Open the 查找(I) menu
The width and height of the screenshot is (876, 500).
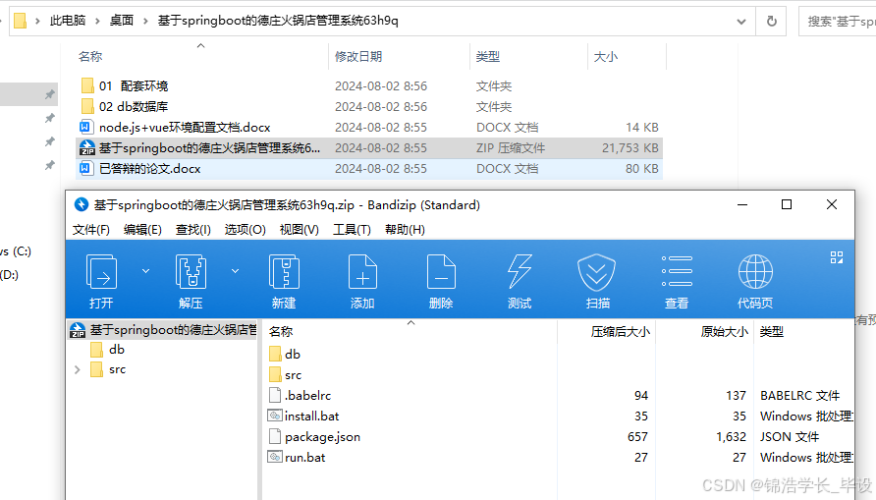tap(193, 230)
